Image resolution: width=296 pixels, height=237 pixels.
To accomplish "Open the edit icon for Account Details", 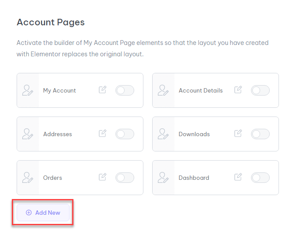I will click(x=238, y=89).
